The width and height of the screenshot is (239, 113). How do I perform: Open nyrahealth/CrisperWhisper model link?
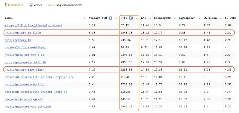(x=25, y=47)
